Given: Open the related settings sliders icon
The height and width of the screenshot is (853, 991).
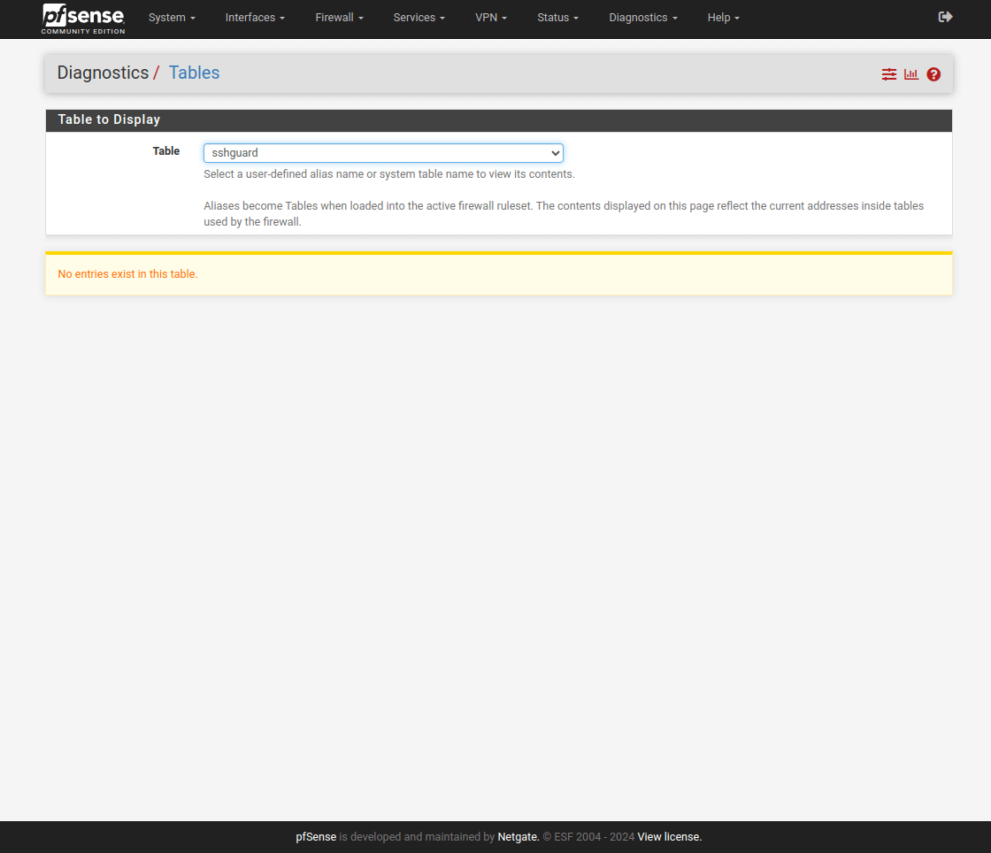Looking at the screenshot, I should tap(889, 74).
